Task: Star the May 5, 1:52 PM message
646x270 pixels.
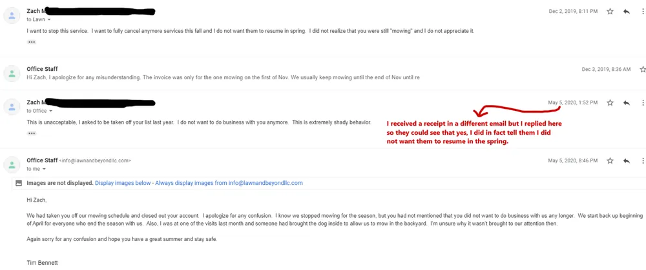Action: click(609, 103)
